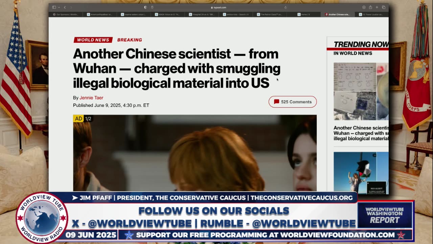
Task: Switch to the Our Sponsors | Worldview tab
Action: (x=66, y=15)
